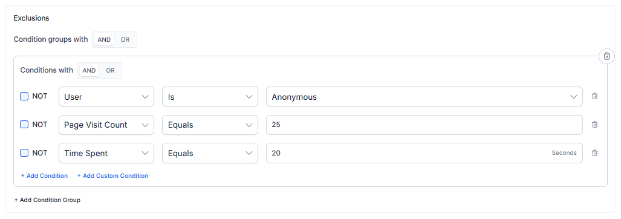Check NOT for Time Spent condition
621x219 pixels.
24,153
